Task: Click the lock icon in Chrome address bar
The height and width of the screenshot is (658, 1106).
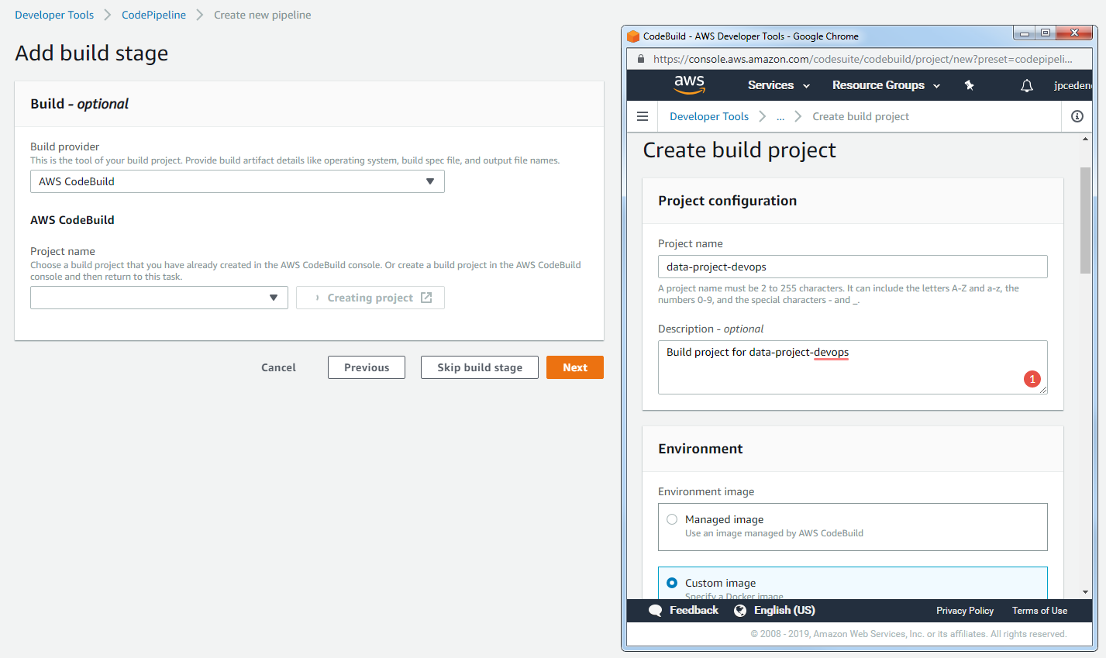Action: pos(640,59)
